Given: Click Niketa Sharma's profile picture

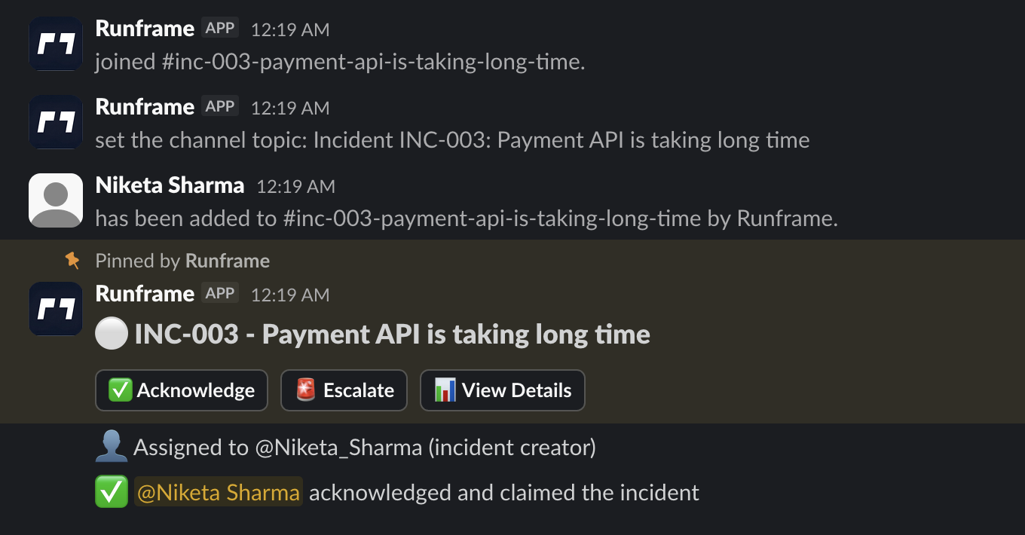Looking at the screenshot, I should coord(55,200).
